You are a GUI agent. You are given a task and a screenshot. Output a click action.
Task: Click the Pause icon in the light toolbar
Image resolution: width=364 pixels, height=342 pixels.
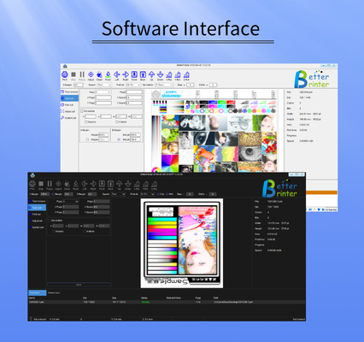pyautogui.click(x=82, y=74)
